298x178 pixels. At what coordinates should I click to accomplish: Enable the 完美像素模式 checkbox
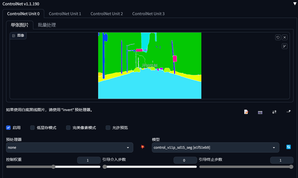[x=68, y=128]
